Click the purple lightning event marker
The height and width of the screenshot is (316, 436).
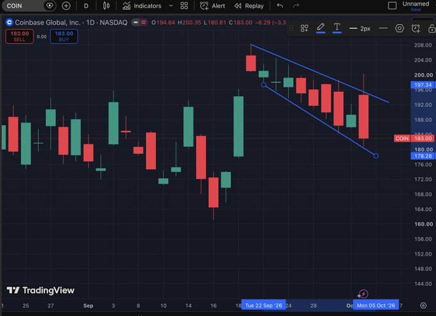363,294
